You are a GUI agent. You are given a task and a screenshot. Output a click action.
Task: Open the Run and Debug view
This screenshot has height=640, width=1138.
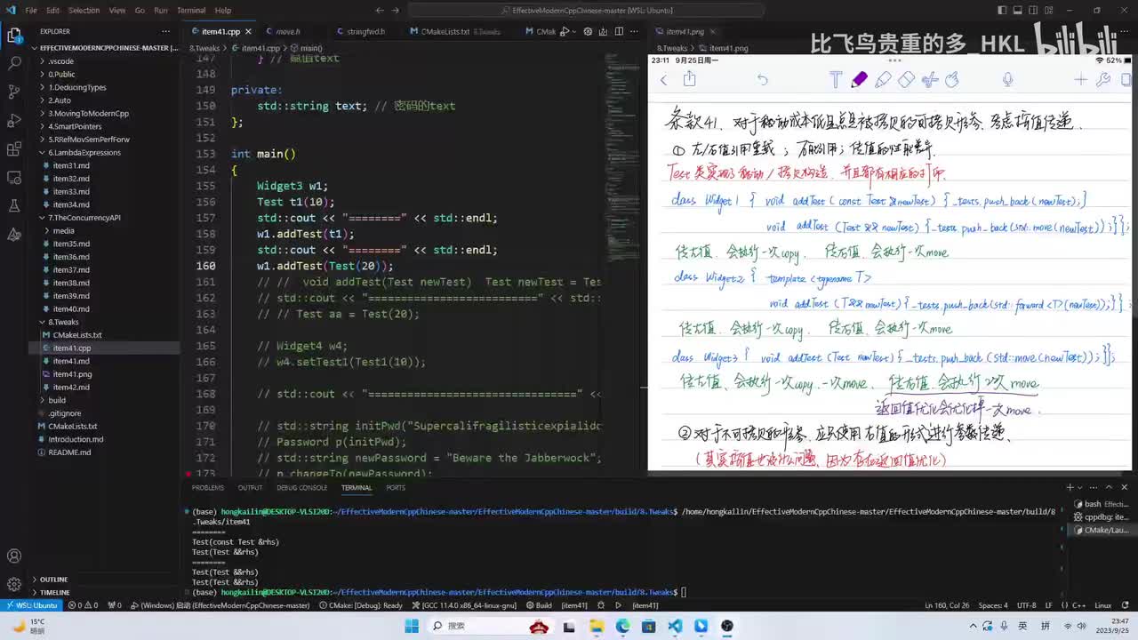pyautogui.click(x=14, y=120)
